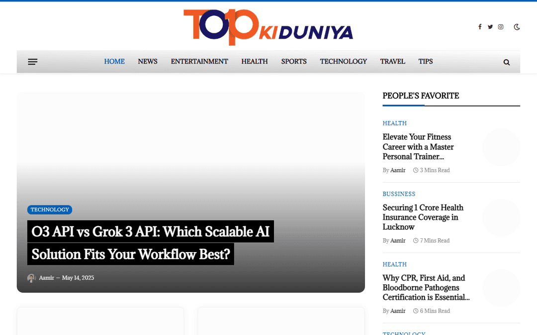Open the O3 API vs Grok 3 API article
This screenshot has height=335, width=537.
[x=150, y=243]
